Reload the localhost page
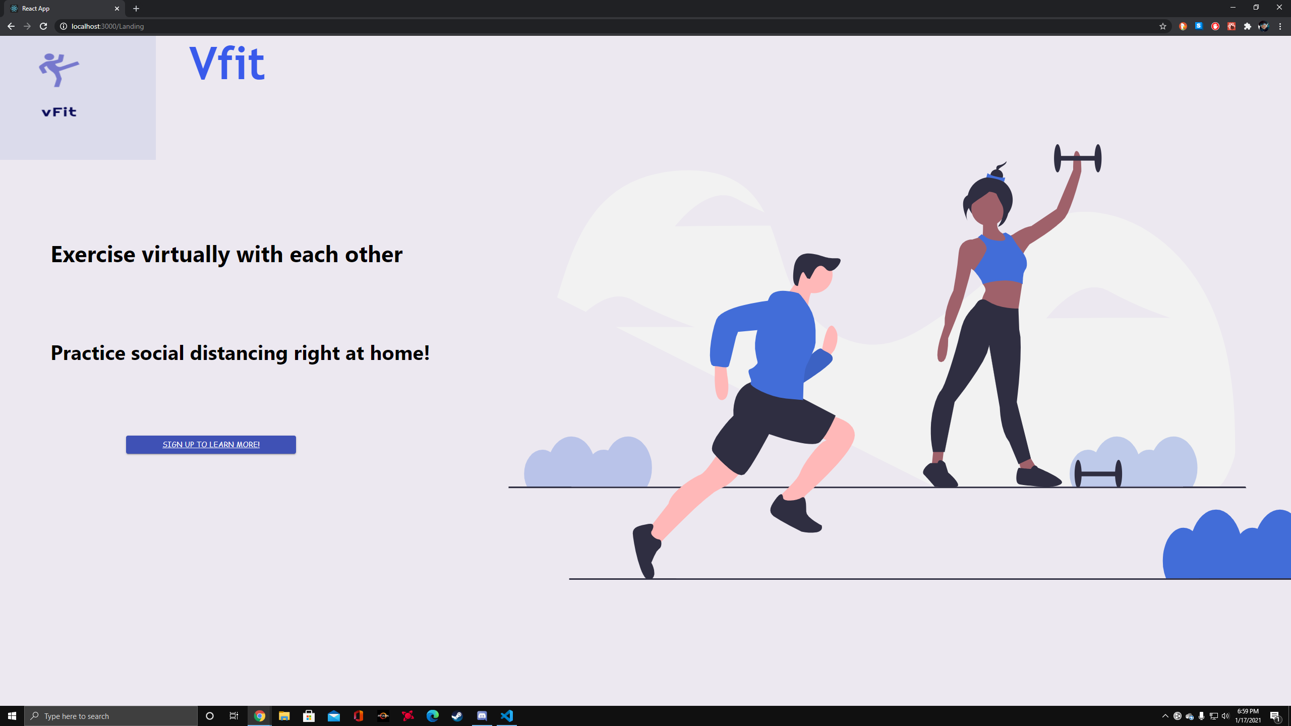Image resolution: width=1291 pixels, height=726 pixels. click(43, 26)
